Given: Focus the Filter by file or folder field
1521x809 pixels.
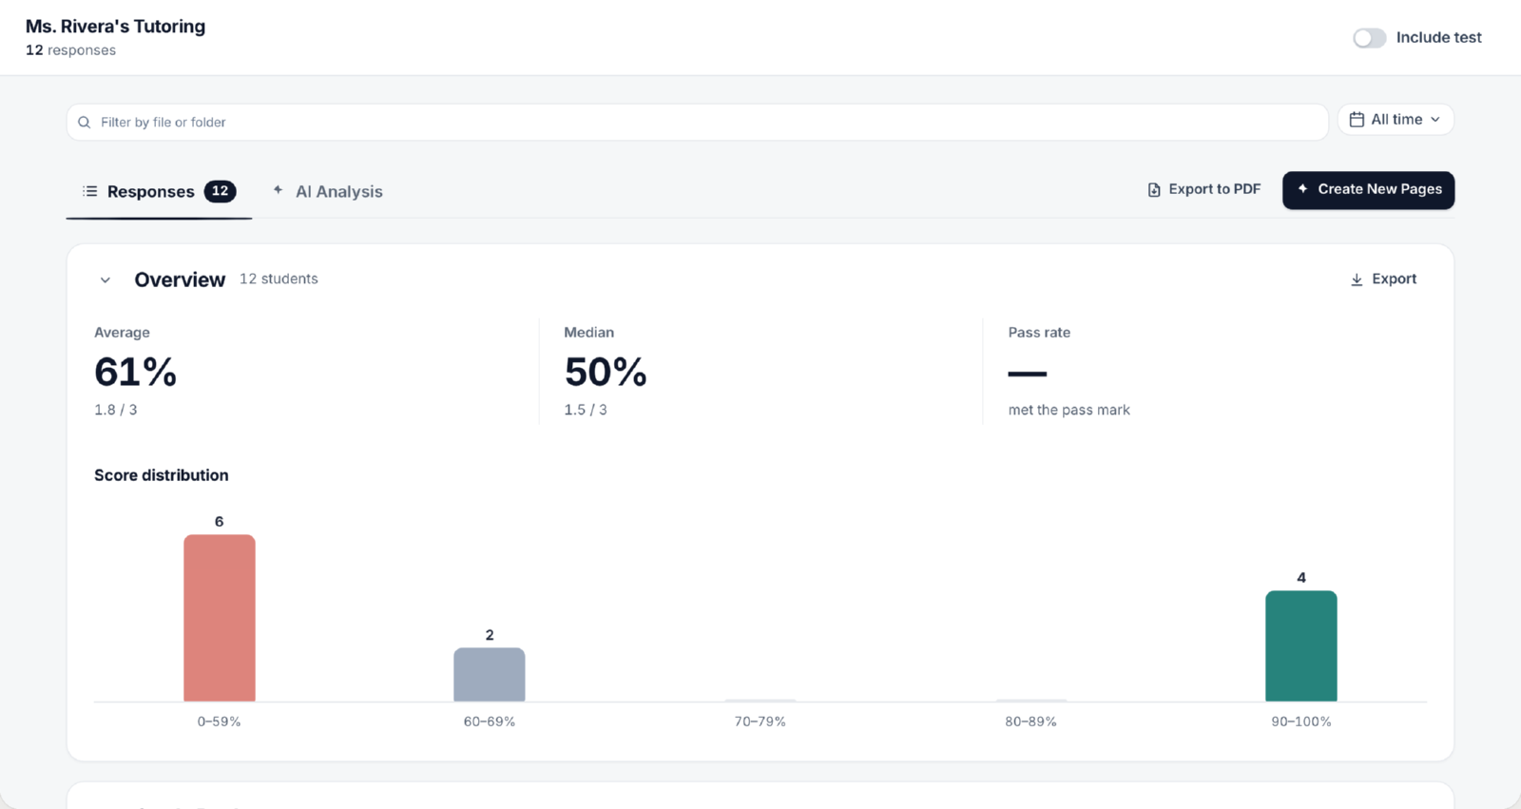Looking at the screenshot, I should point(697,123).
